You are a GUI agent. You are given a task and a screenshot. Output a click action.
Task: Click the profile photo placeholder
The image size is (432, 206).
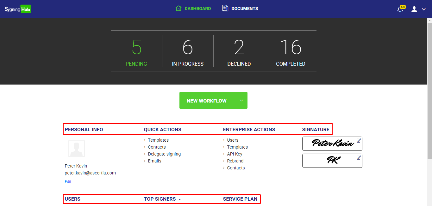77,149
